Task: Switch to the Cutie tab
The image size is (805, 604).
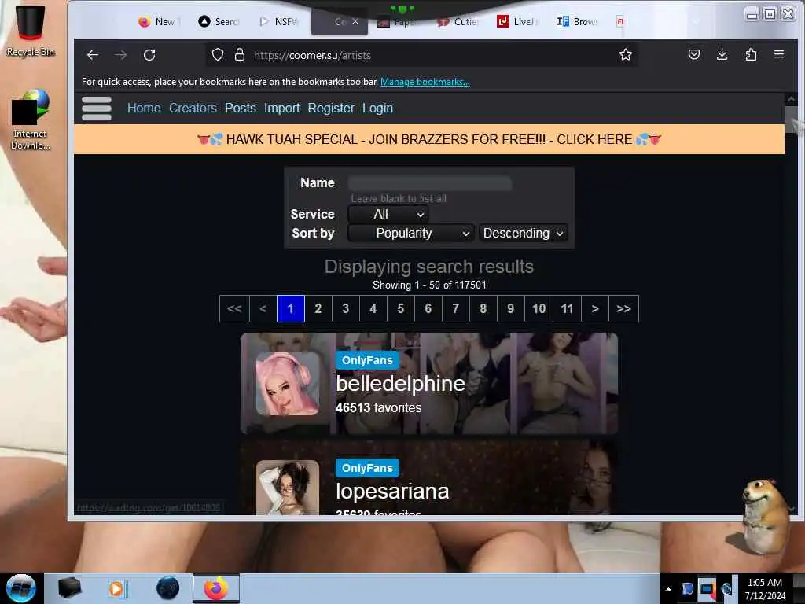Action: point(458,21)
